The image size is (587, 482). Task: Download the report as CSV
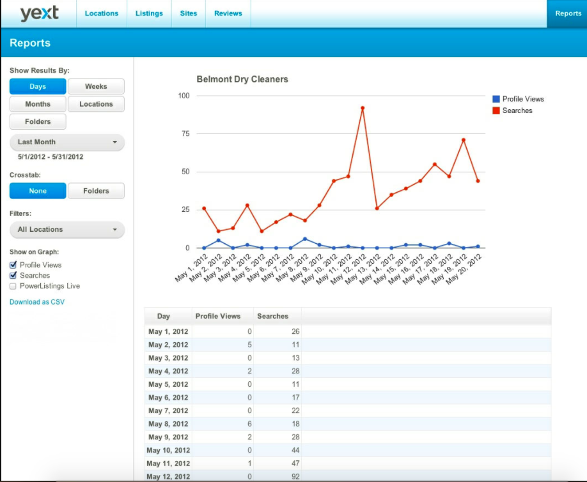click(37, 302)
